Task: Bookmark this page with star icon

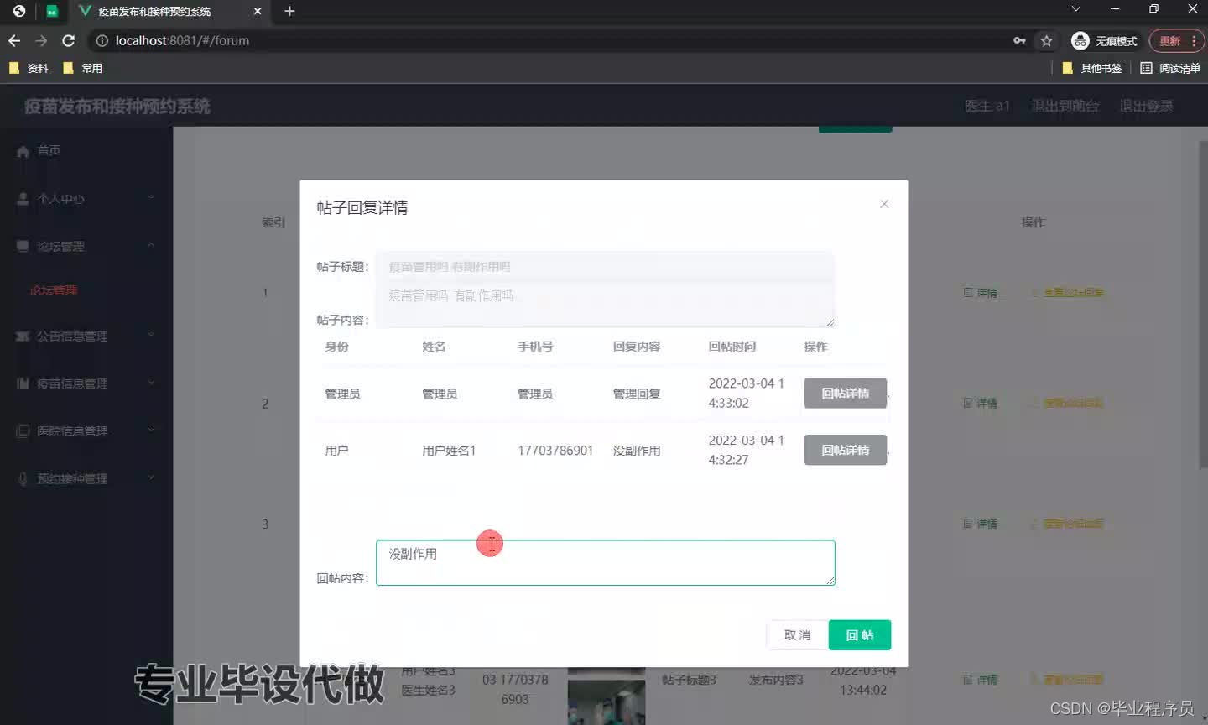Action: 1046,40
